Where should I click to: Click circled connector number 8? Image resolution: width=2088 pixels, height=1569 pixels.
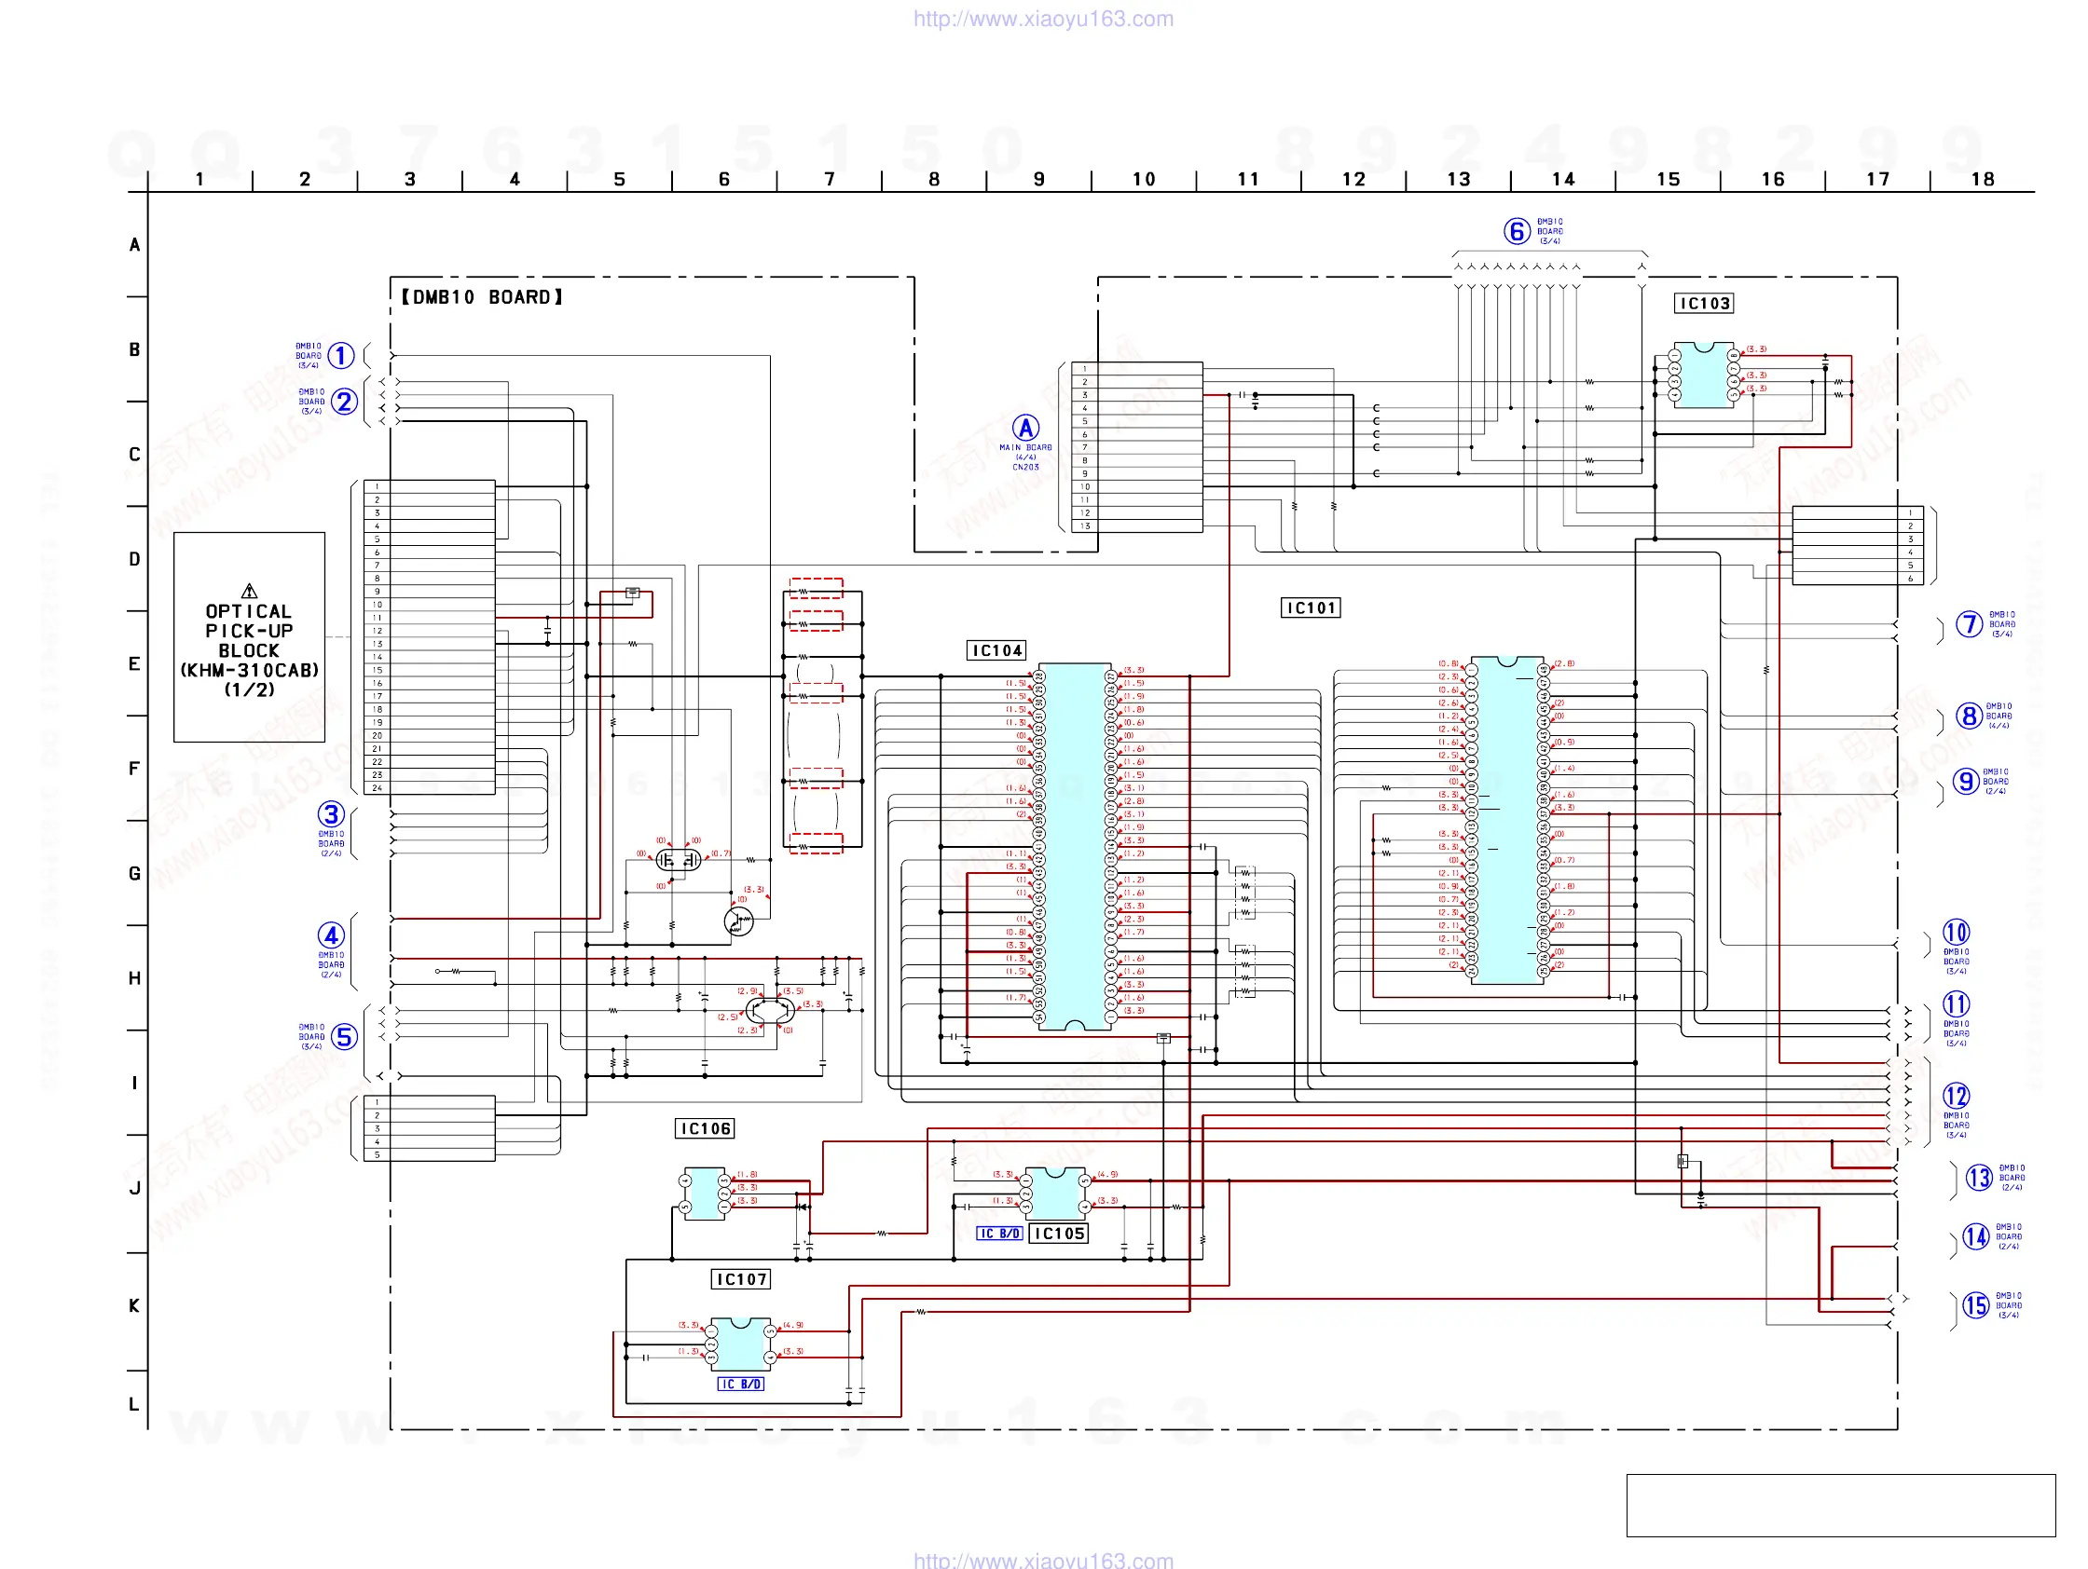click(1968, 716)
